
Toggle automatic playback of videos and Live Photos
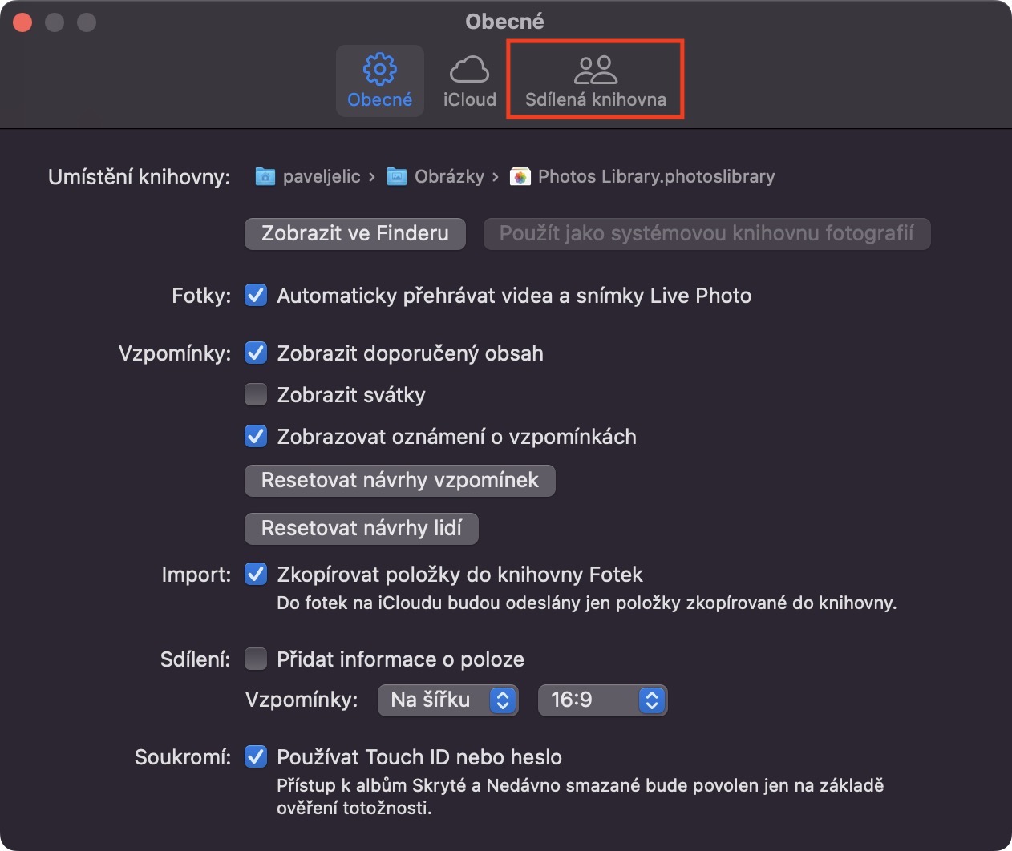pyautogui.click(x=256, y=296)
